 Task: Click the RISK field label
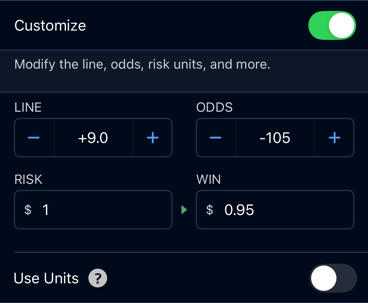pyautogui.click(x=28, y=179)
